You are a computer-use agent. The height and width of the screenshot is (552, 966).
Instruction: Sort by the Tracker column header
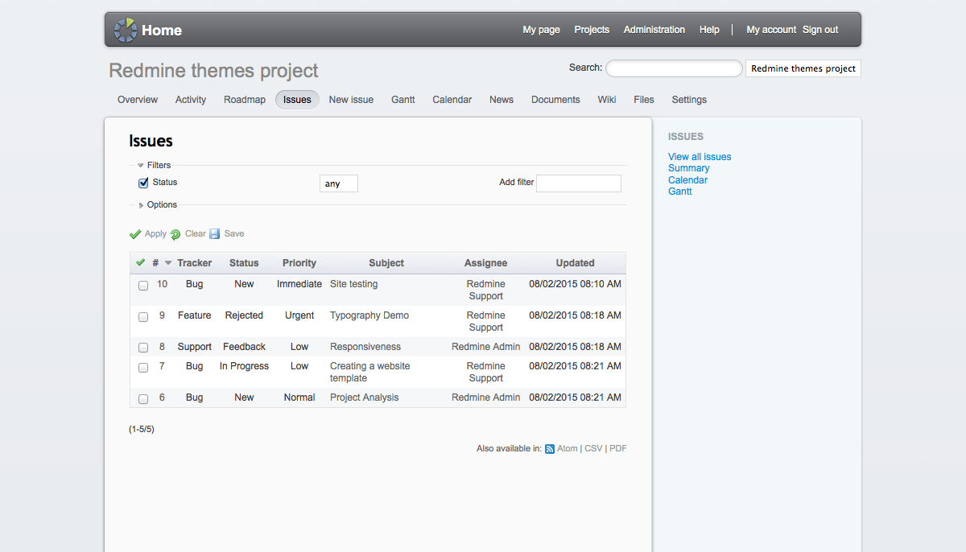pos(195,263)
